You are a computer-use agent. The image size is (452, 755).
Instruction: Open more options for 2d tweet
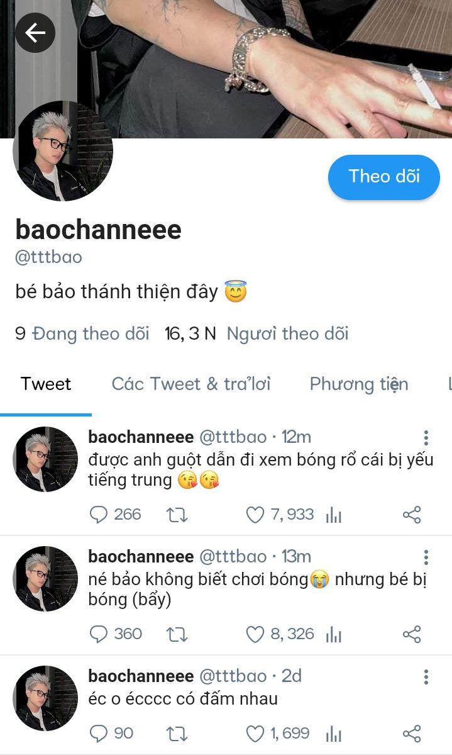pyautogui.click(x=426, y=677)
